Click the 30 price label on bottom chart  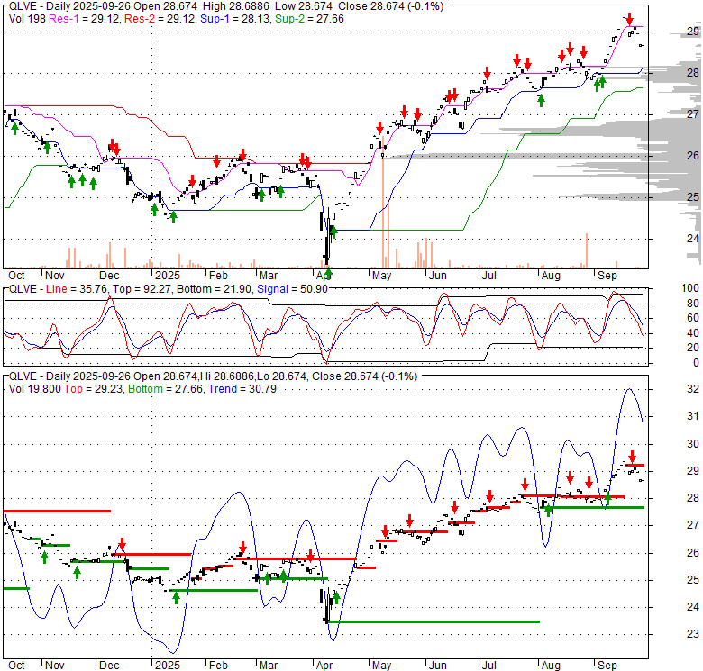coord(693,443)
